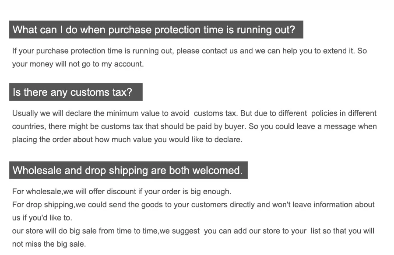The width and height of the screenshot is (394, 255).
Task: Click the words 'help you to extend it'
Action: (318, 51)
